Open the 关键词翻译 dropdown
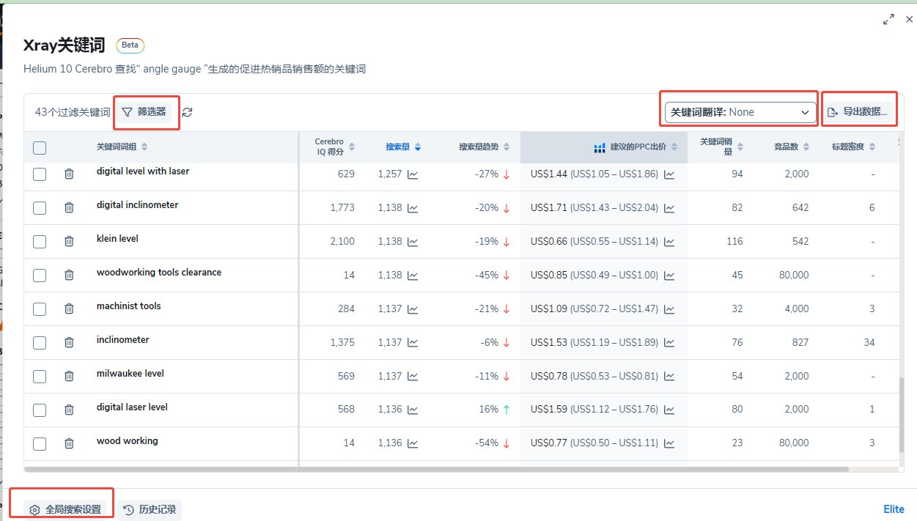This screenshot has width=917, height=521. coord(740,112)
